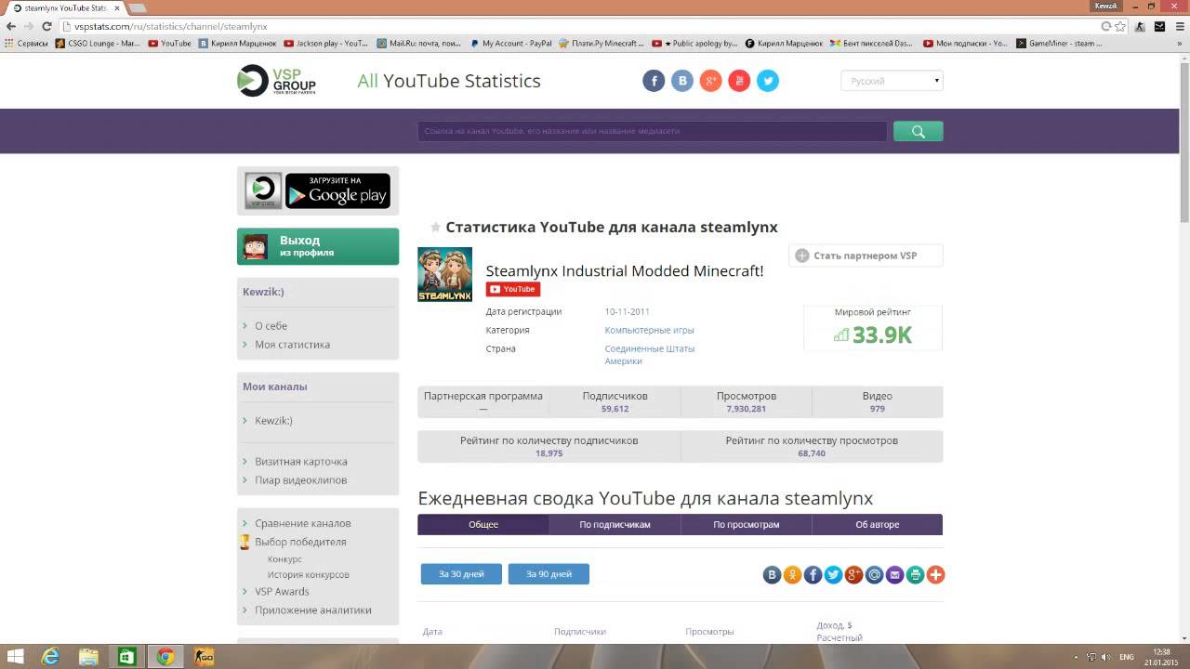Viewport: 1190px width, 669px height.
Task: Click the Выход из профиля button
Action: coord(318,246)
